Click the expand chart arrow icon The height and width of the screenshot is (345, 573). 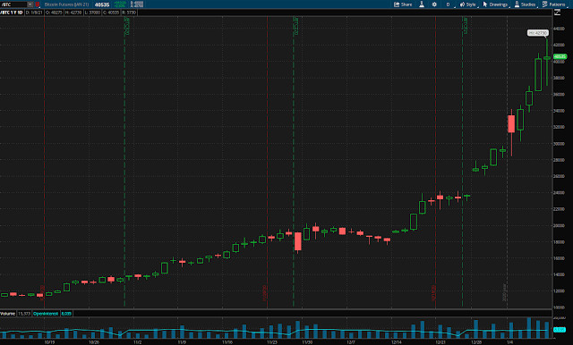[x=557, y=13]
